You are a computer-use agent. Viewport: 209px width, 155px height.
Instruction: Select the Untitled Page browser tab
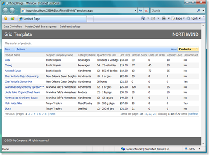52,19
